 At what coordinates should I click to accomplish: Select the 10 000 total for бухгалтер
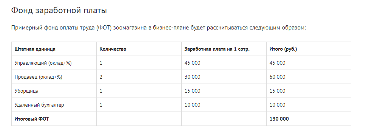tap(278, 105)
